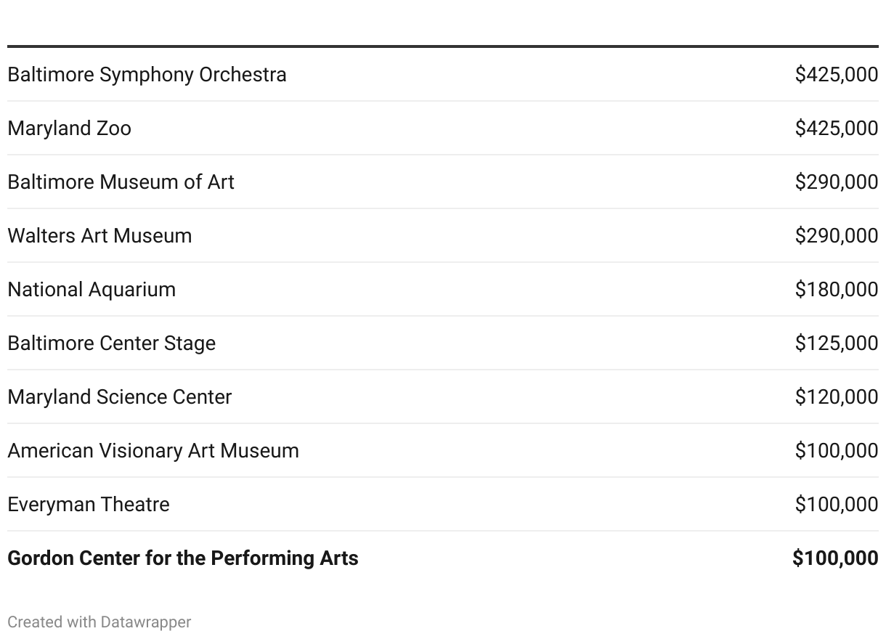Screen dimensions: 886x639
Task: Click the Baltimore Center Stage name
Action: [x=111, y=343]
